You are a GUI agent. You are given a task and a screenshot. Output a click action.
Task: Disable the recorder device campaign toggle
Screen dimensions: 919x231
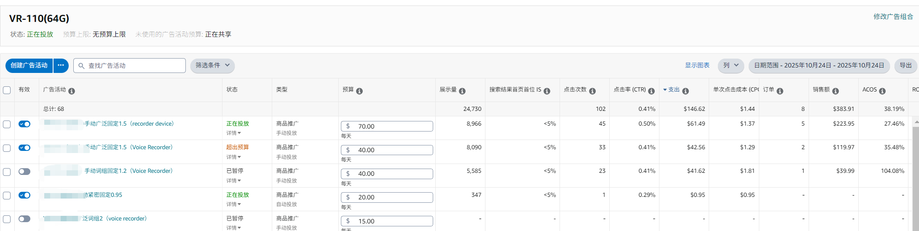(24, 124)
